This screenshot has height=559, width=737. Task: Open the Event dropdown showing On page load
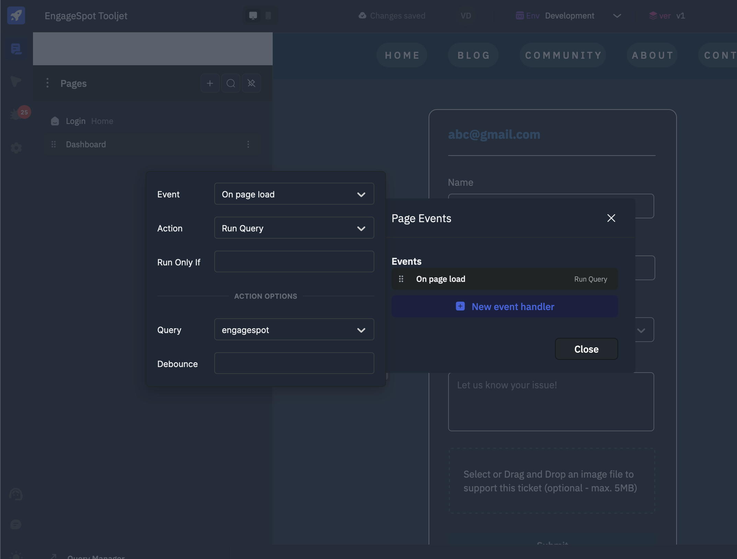294,194
